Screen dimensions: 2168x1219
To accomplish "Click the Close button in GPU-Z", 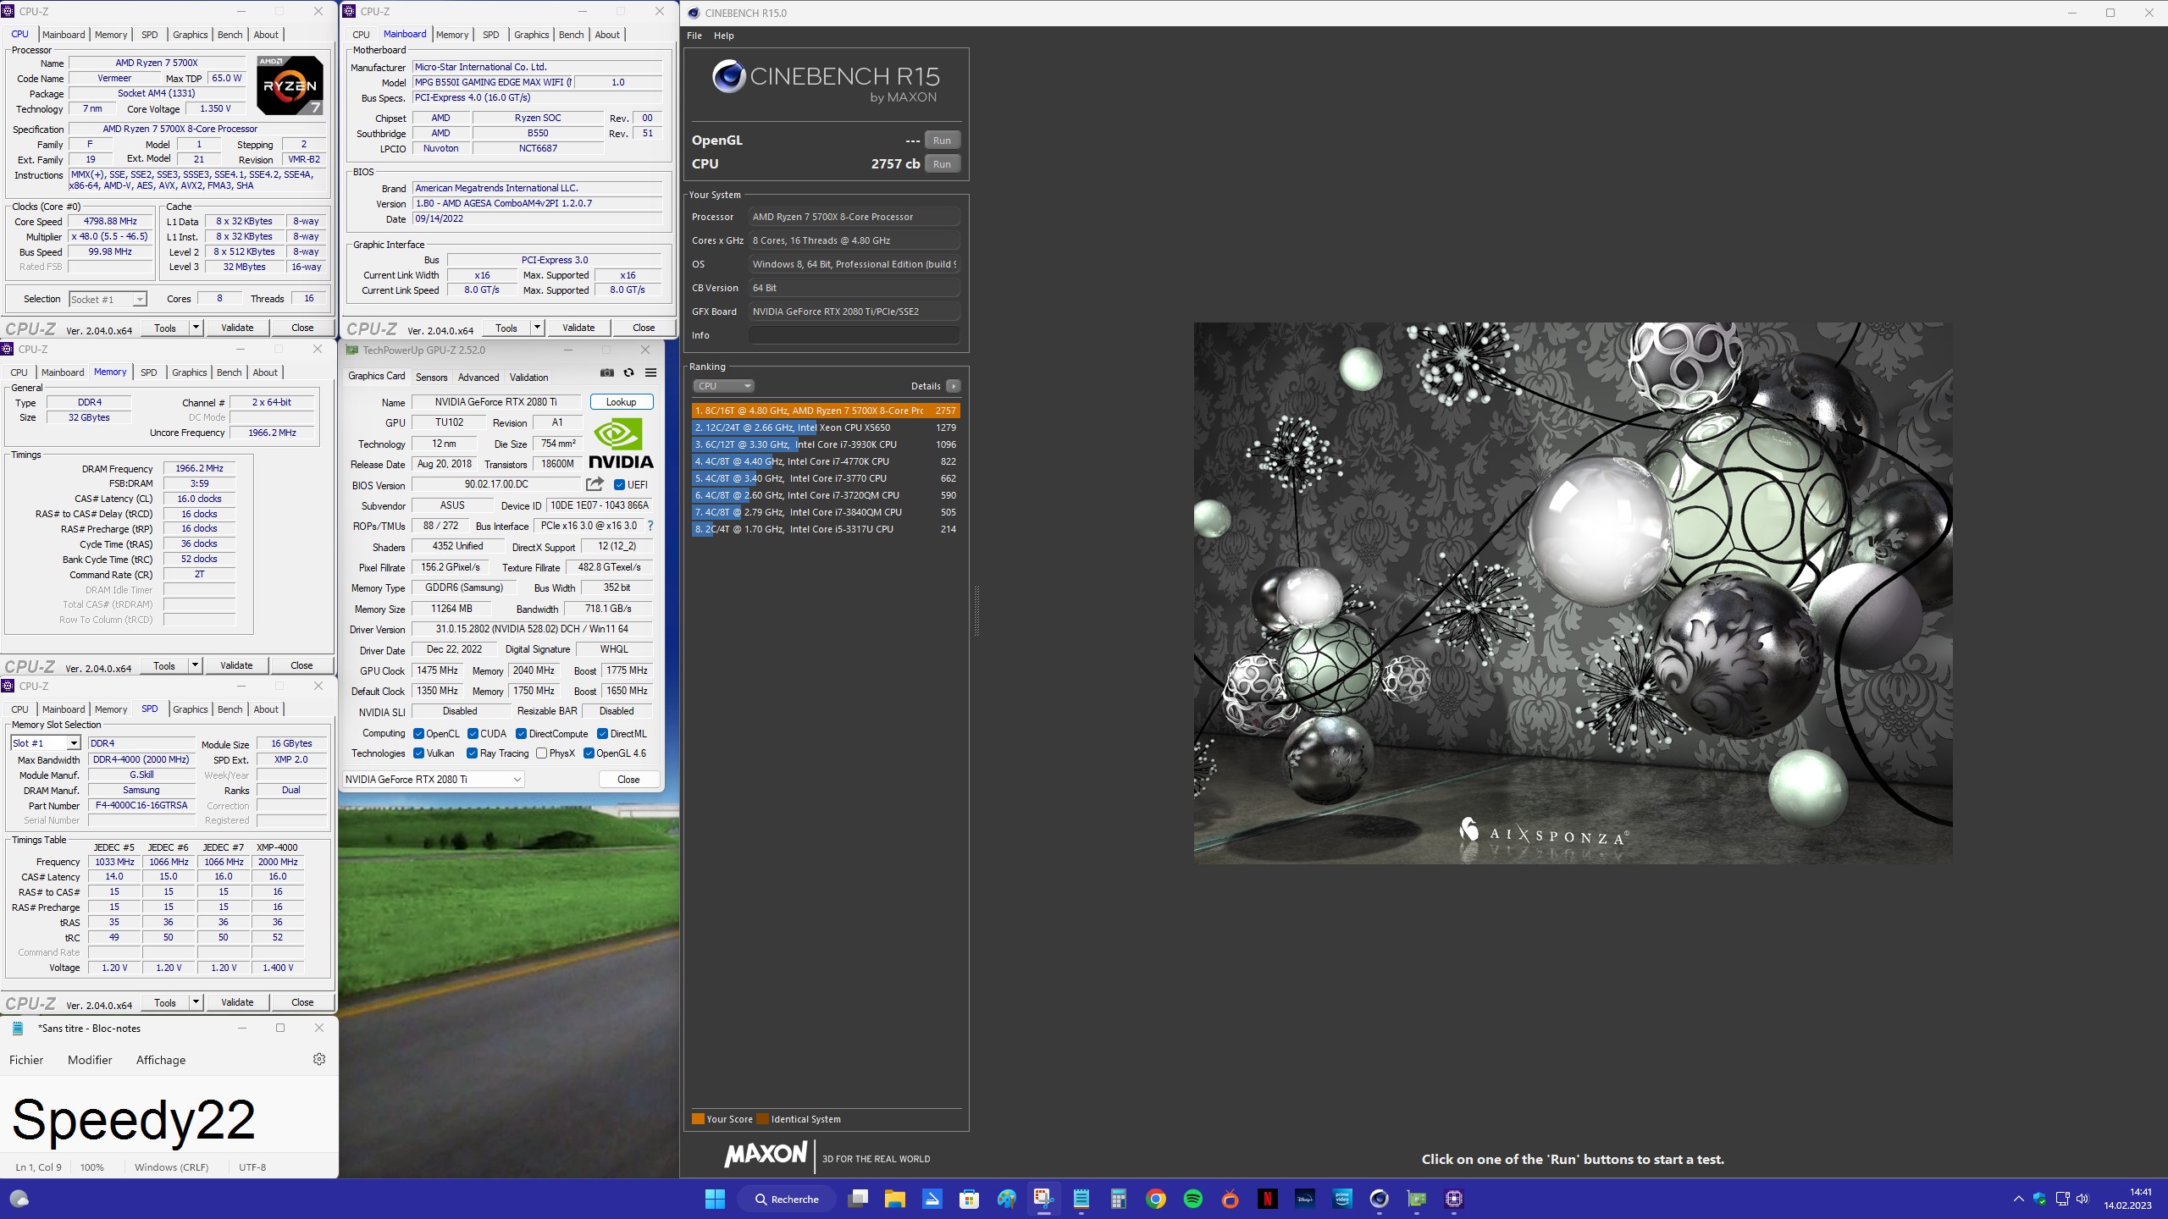I will coord(628,780).
